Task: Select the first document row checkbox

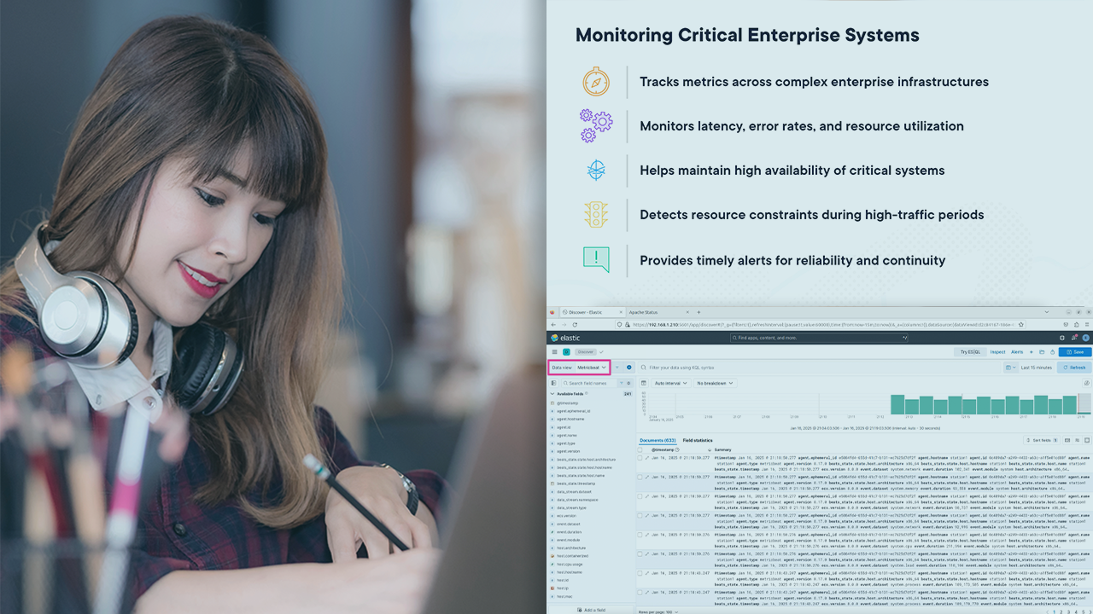Action: pos(640,458)
